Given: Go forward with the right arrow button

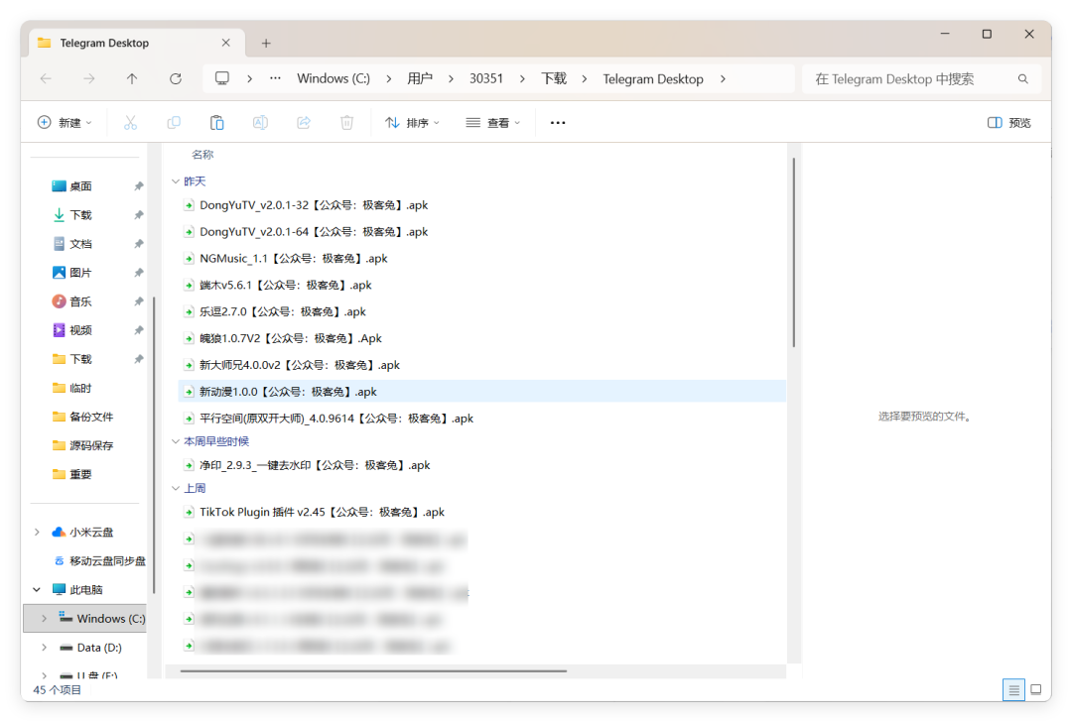Looking at the screenshot, I should coord(89,79).
